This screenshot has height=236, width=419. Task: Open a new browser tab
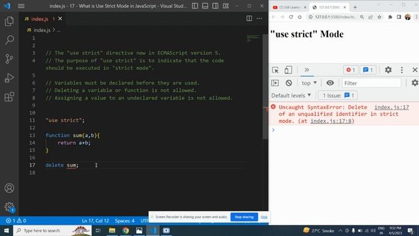(x=355, y=7)
